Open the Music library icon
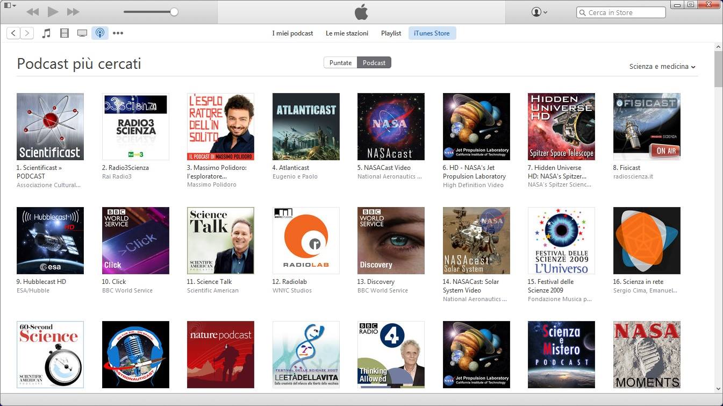The image size is (723, 406). click(x=47, y=33)
